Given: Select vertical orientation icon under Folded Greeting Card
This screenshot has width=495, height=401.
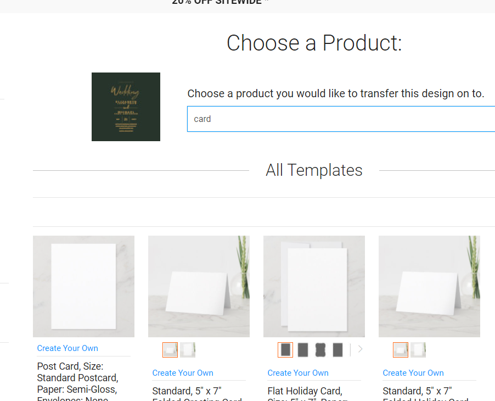Looking at the screenshot, I should (x=188, y=350).
